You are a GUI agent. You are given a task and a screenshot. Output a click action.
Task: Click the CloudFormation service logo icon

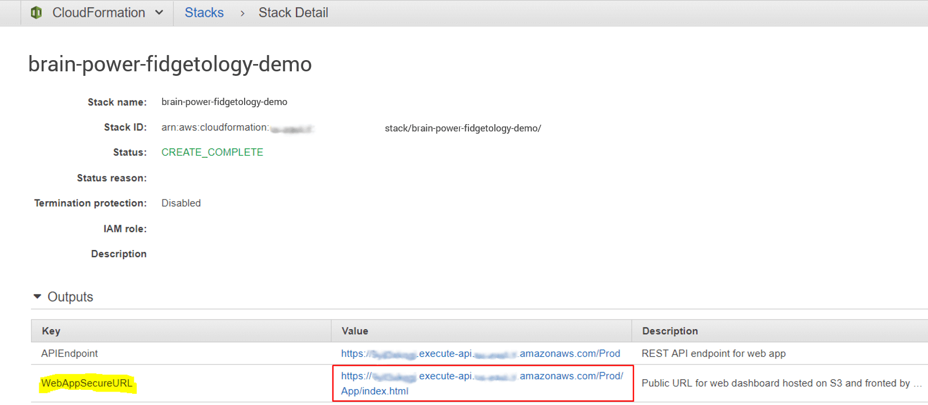tap(37, 12)
